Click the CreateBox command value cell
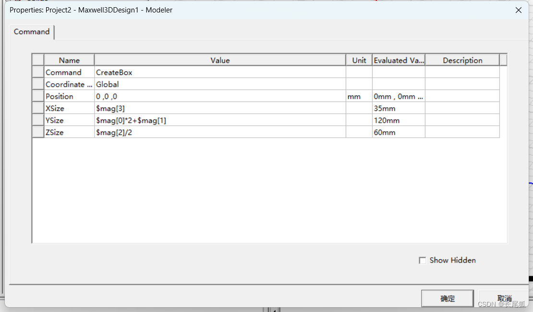The height and width of the screenshot is (312, 533). [220, 72]
